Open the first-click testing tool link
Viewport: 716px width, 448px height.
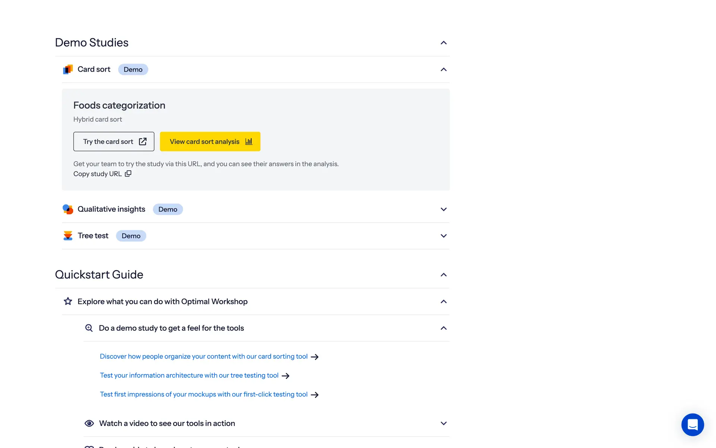(204, 395)
